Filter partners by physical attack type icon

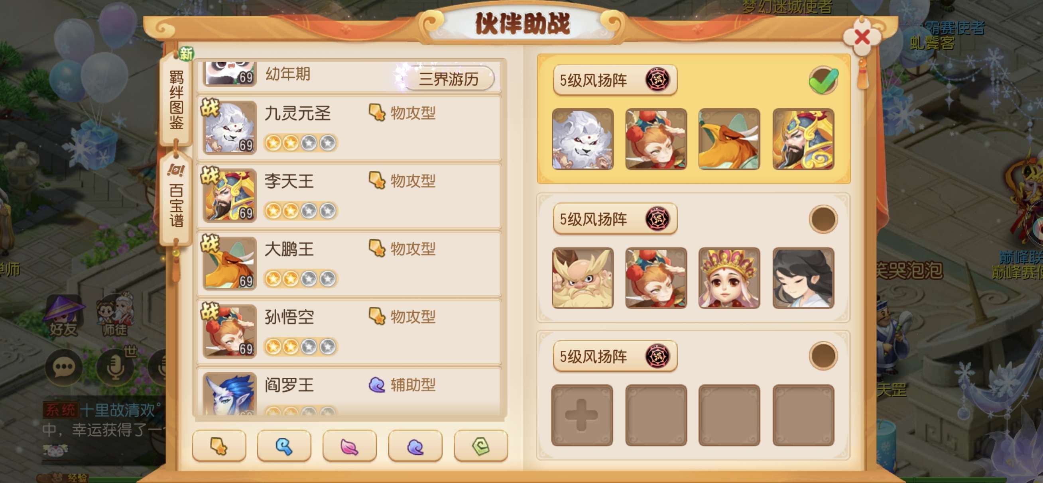tap(219, 446)
